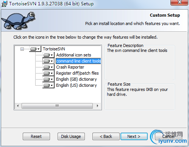This screenshot has height=147, width=189.
Task: Go back with the Back button
Action: point(106,136)
